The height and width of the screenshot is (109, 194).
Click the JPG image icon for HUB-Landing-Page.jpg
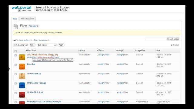point(22,85)
